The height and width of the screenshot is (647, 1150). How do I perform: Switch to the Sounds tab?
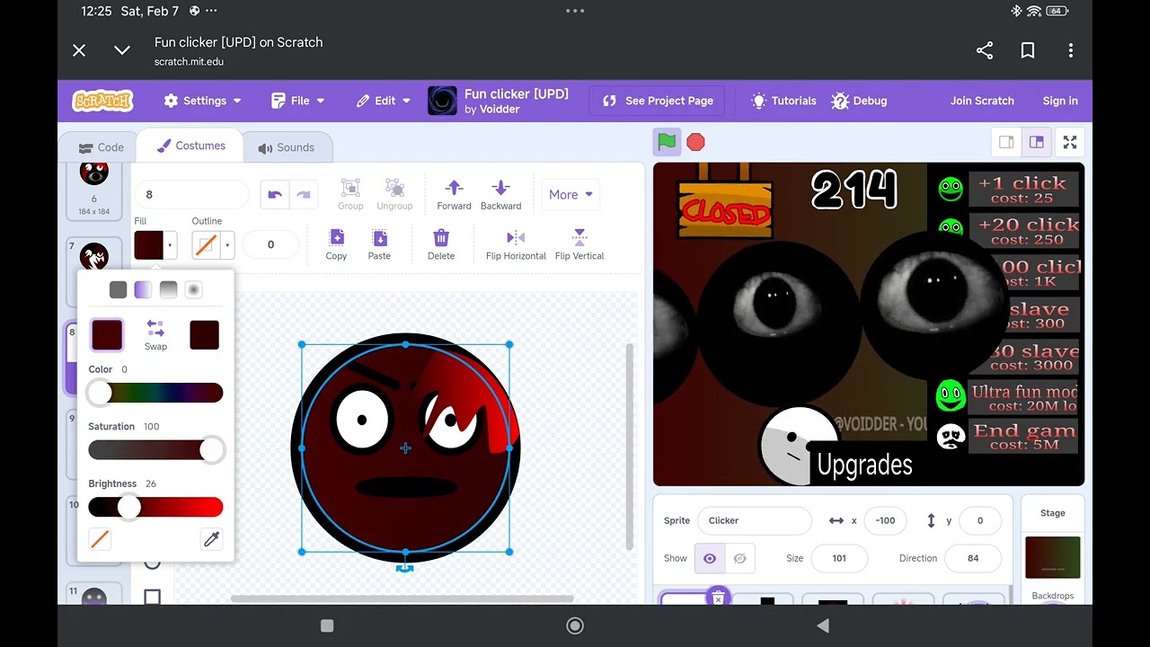point(287,147)
